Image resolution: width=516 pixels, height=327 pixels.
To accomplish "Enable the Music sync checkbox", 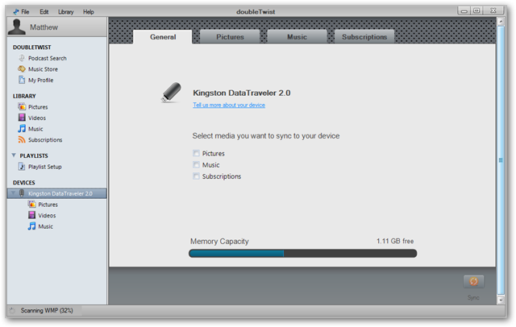I will 196,164.
